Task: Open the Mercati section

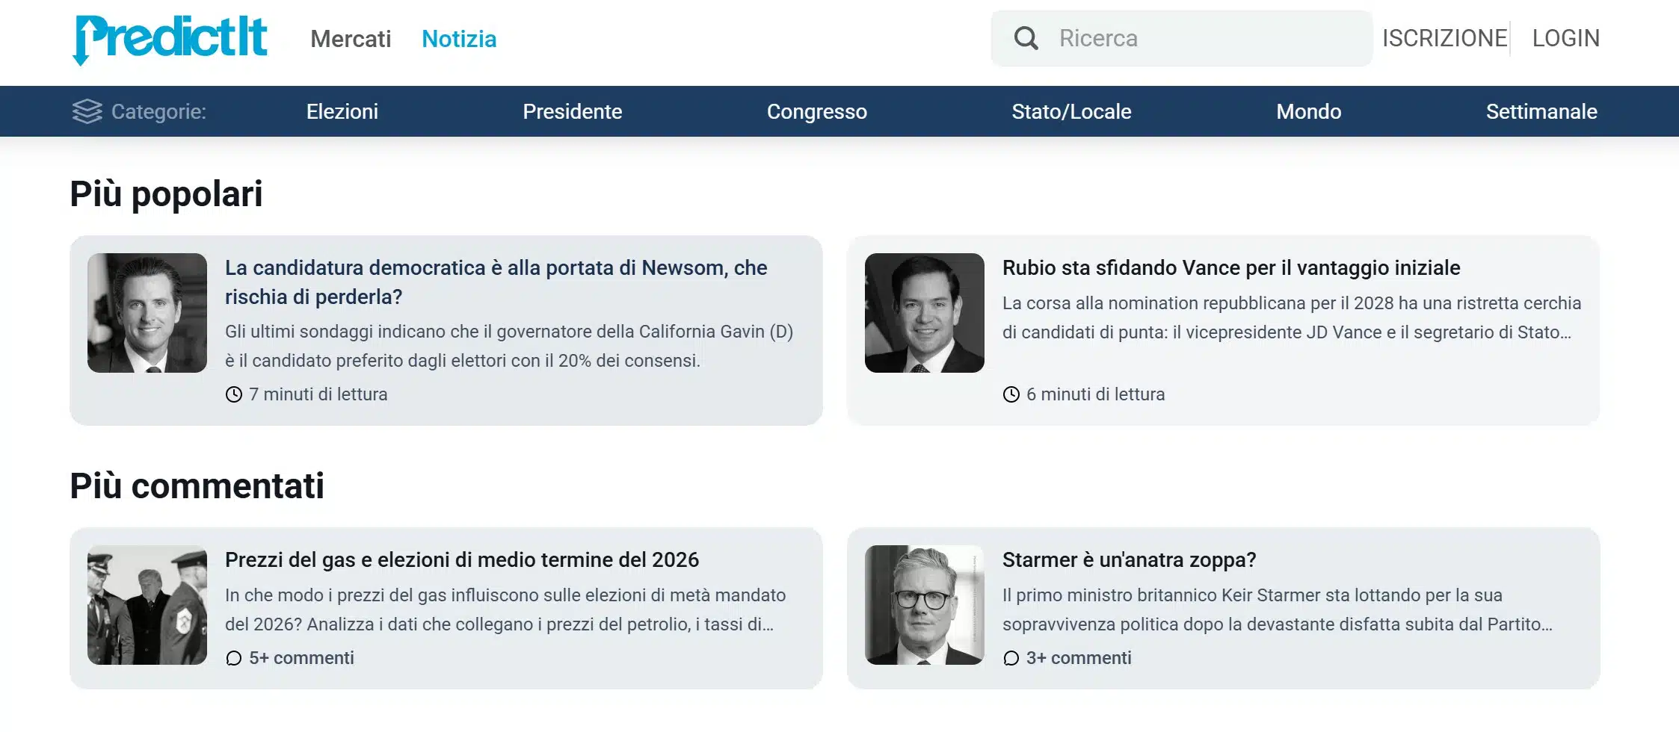Action: click(x=351, y=39)
